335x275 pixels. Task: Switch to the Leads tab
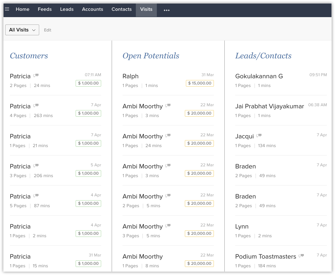pos(67,9)
